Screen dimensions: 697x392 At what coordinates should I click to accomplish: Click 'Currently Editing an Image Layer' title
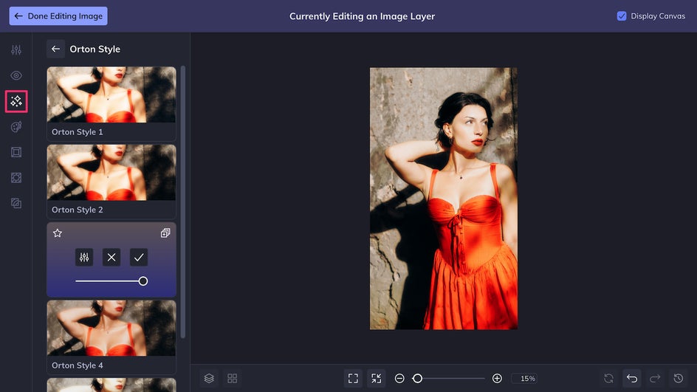click(363, 16)
